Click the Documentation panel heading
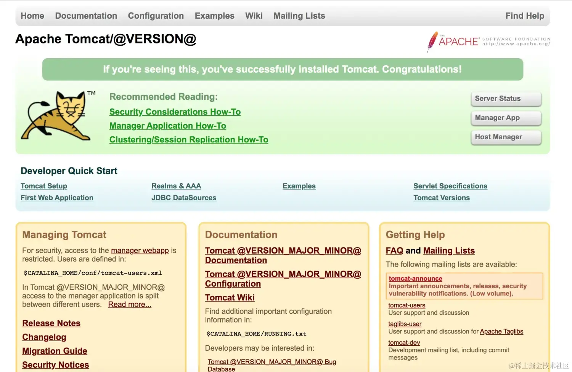The width and height of the screenshot is (572, 372). pos(241,235)
